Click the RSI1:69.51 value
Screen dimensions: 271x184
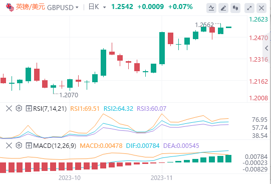85,109
